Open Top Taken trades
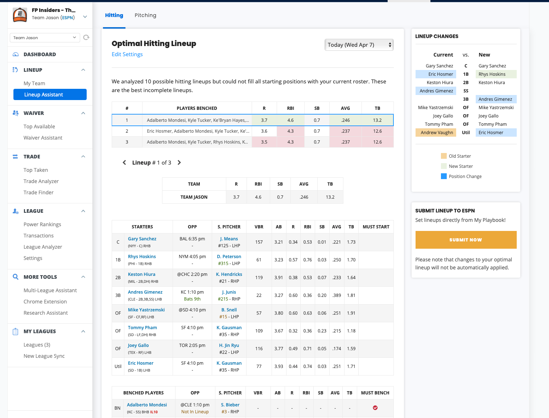Image resolution: width=549 pixels, height=418 pixels. pyautogui.click(x=36, y=170)
